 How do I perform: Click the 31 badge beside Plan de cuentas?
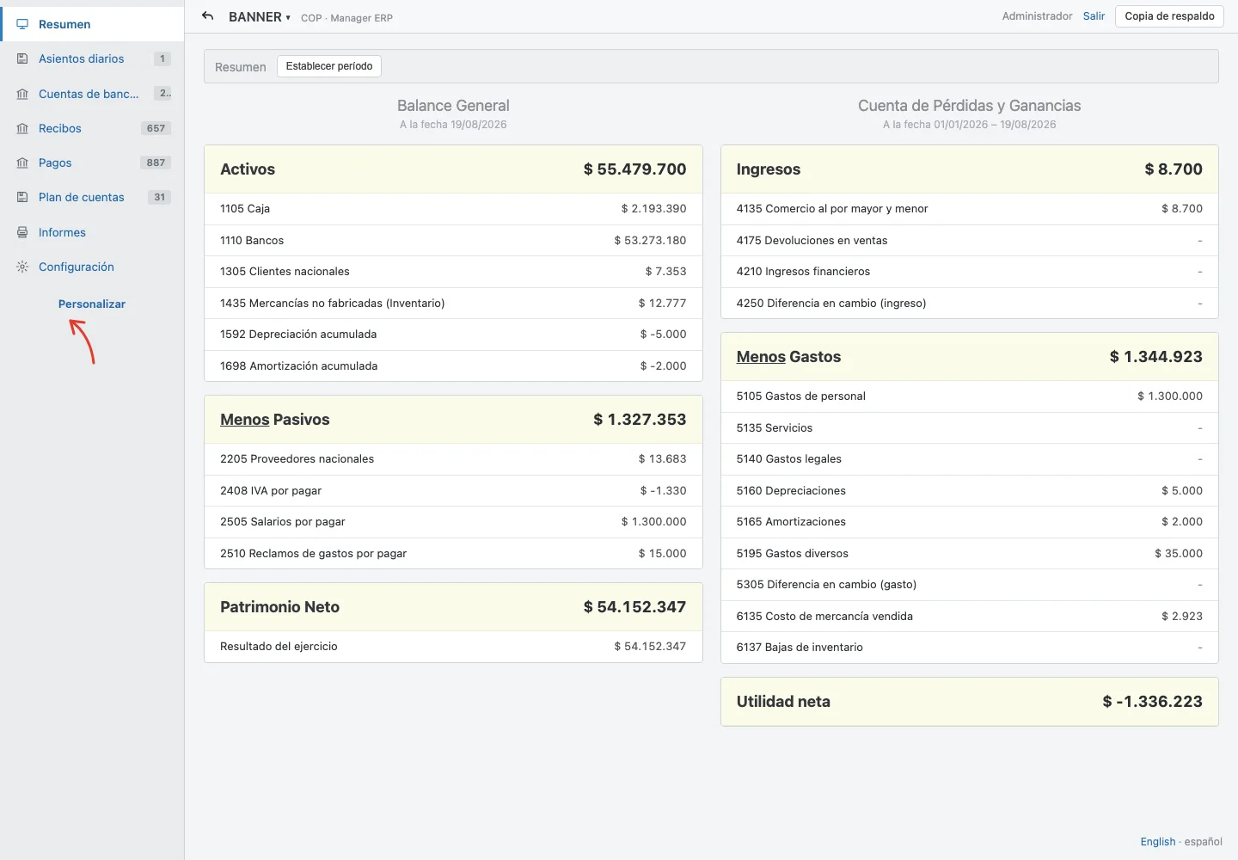(x=159, y=197)
